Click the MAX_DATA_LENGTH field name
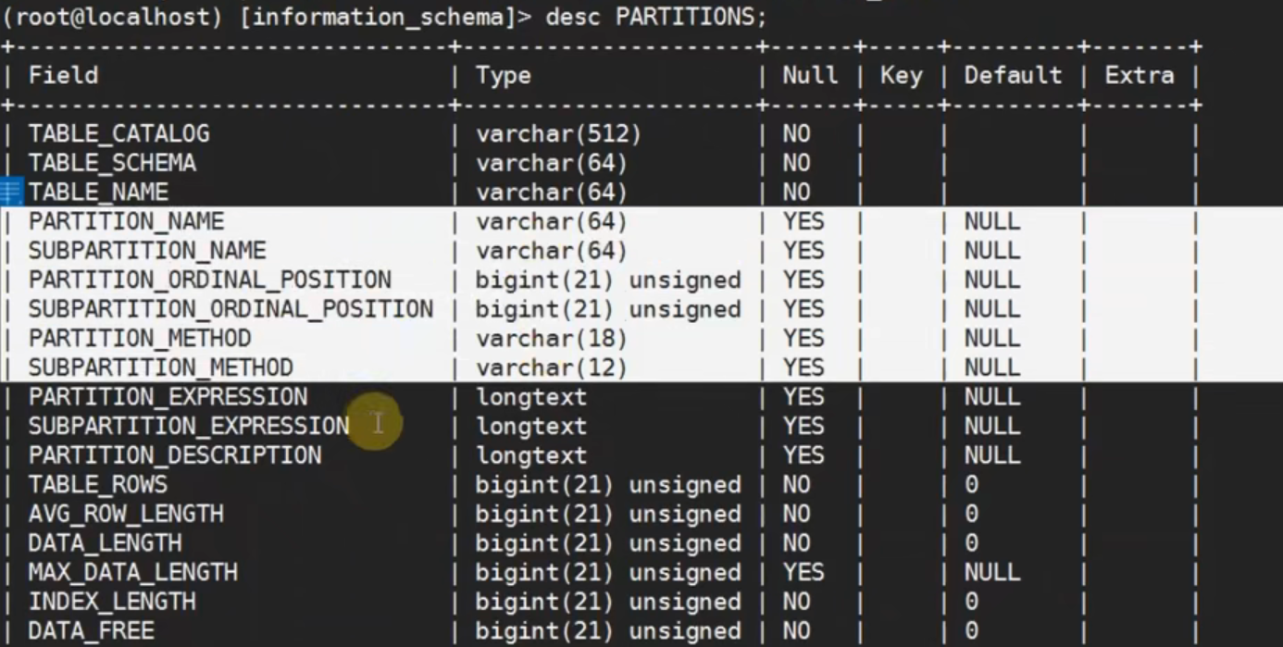Viewport: 1283px width, 647px height. click(132, 573)
